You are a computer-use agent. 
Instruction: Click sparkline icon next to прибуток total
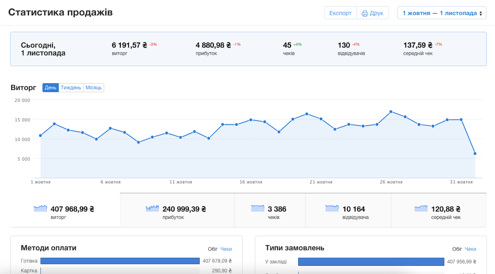(x=152, y=208)
